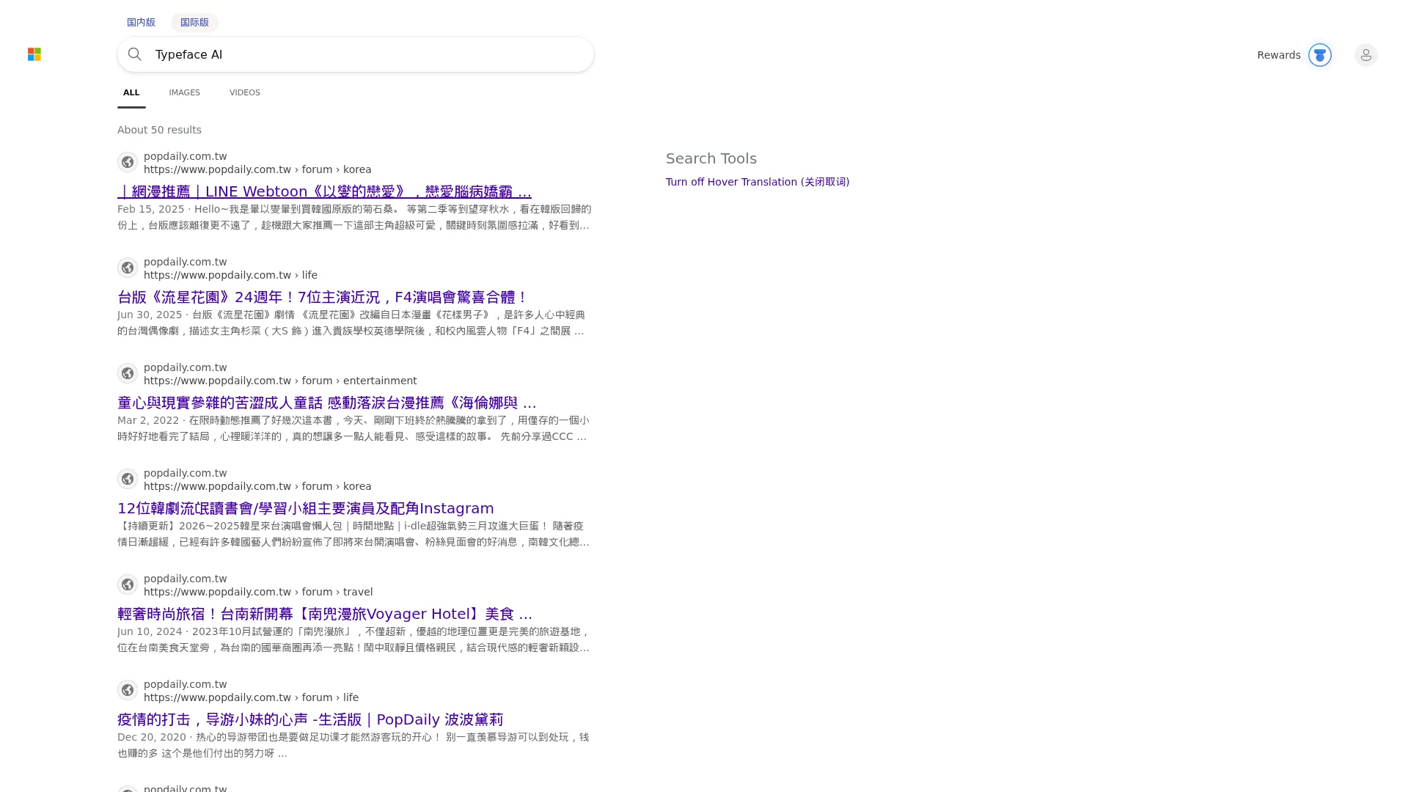The height and width of the screenshot is (792, 1408).
Task: Open 12位韓劇 Instagram result title
Action: (x=306, y=508)
